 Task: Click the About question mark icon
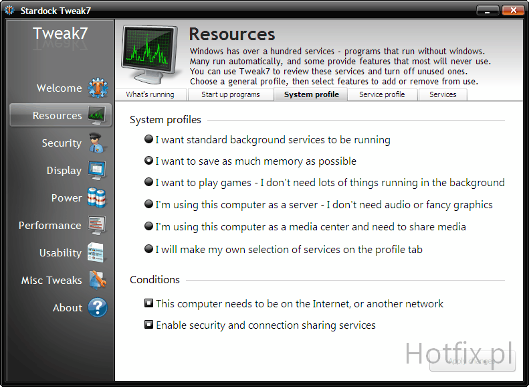point(98,307)
